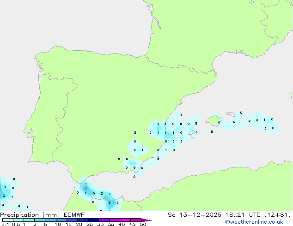Viewport: 293px width, 226px height.
Task: Click the "ECMWF" model label
Action: point(74,215)
